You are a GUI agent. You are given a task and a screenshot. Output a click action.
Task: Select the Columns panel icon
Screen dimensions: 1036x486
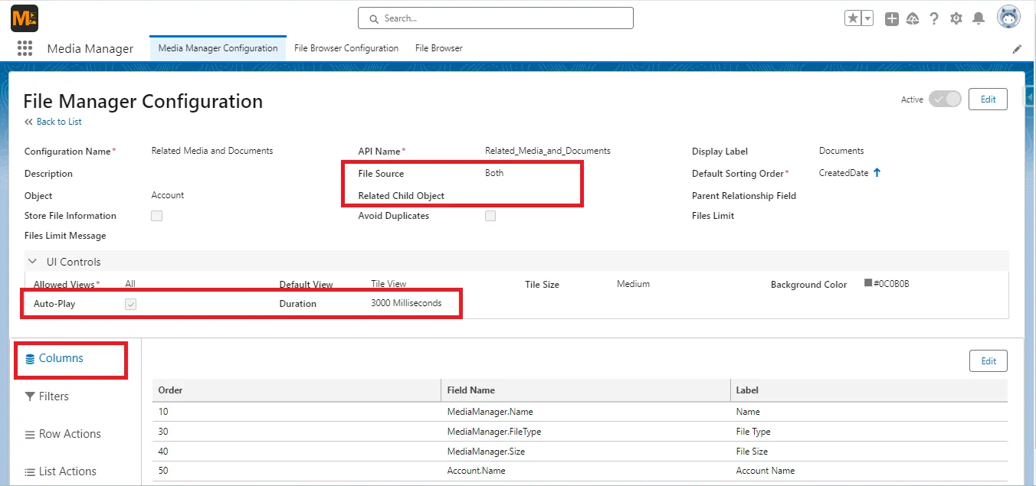tap(30, 357)
